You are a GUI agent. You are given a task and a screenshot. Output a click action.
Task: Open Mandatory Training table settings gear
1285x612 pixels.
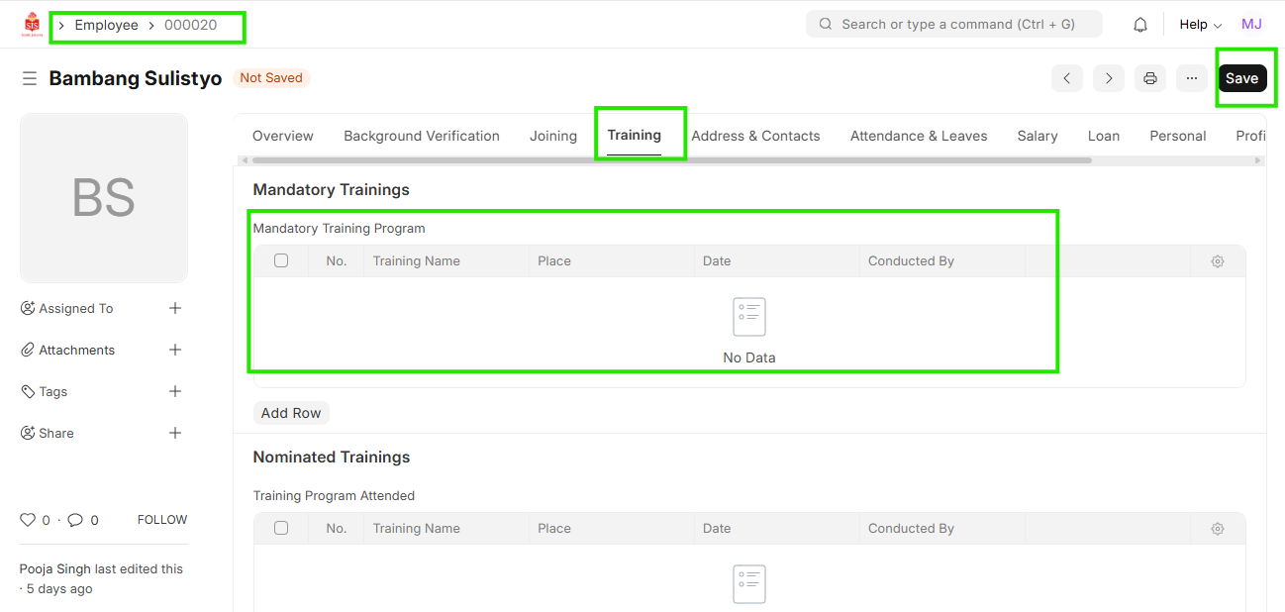(x=1218, y=261)
